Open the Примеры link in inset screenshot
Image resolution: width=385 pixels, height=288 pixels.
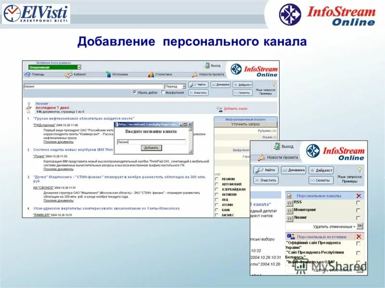(x=349, y=181)
